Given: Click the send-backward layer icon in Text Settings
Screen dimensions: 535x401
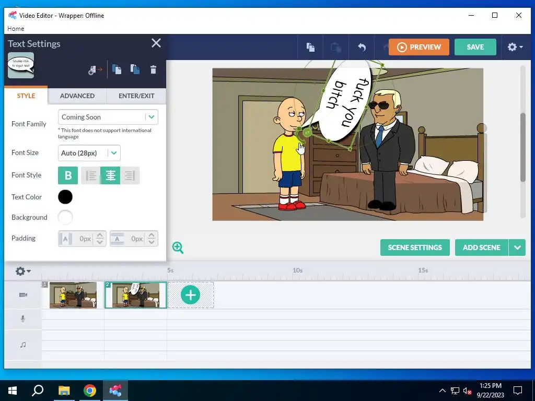Looking at the screenshot, I should click(x=135, y=69).
